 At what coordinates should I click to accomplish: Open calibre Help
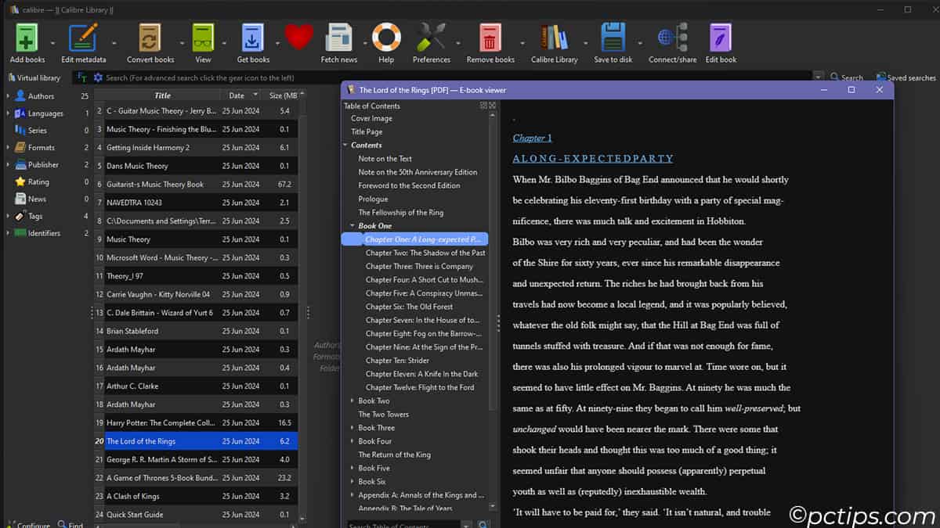point(386,37)
